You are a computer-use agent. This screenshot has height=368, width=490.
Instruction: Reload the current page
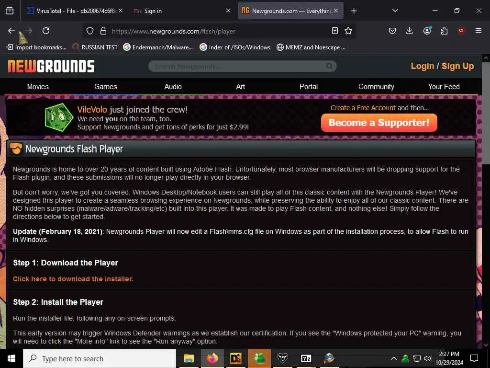(46, 31)
